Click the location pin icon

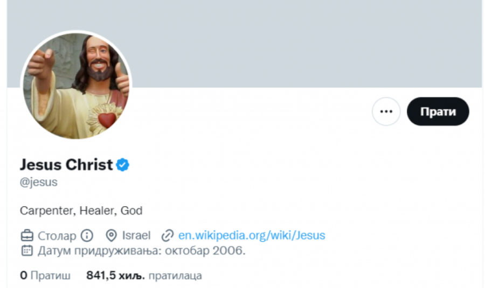[x=112, y=236]
